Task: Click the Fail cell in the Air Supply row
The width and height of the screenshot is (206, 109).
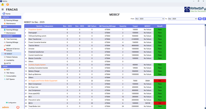Action: pyautogui.click(x=160, y=81)
